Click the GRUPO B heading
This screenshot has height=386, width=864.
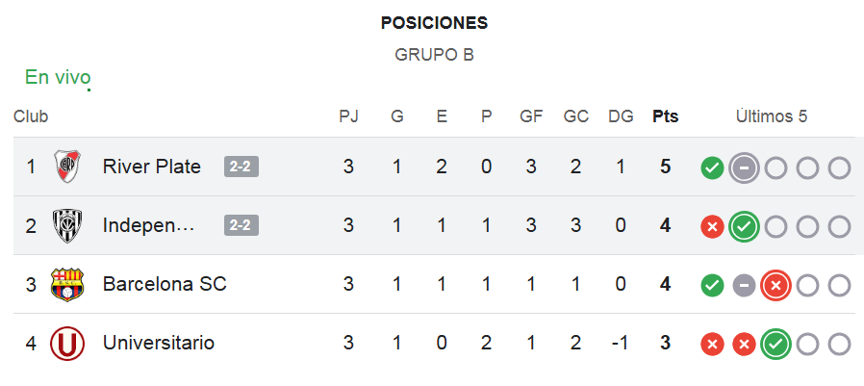[x=434, y=55]
